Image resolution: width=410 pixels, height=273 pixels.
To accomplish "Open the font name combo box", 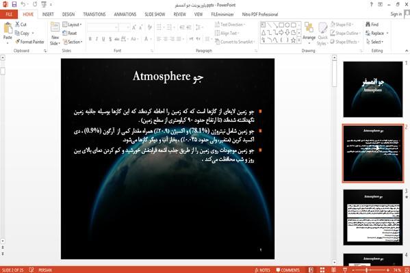I will (103, 27).
